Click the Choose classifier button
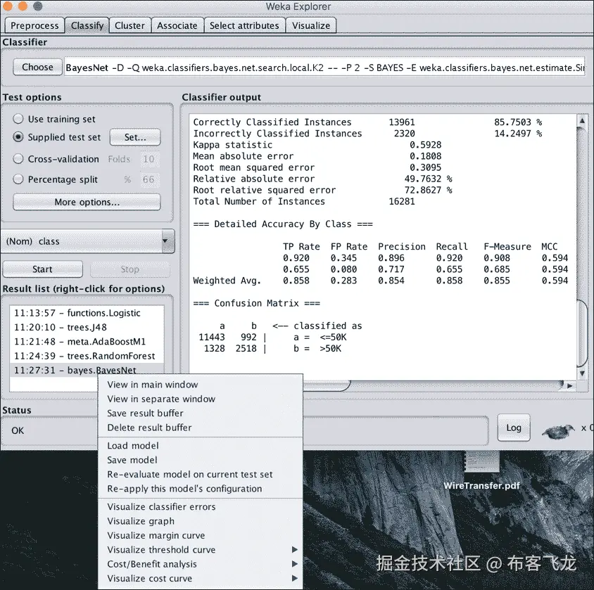Viewport: 594px width, 590px height. pos(37,67)
